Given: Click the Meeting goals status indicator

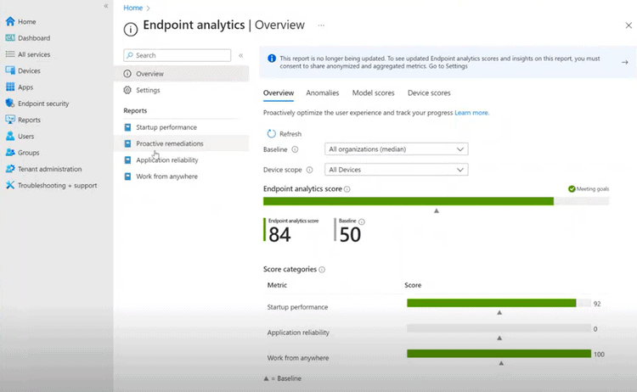Looking at the screenshot, I should point(589,188).
